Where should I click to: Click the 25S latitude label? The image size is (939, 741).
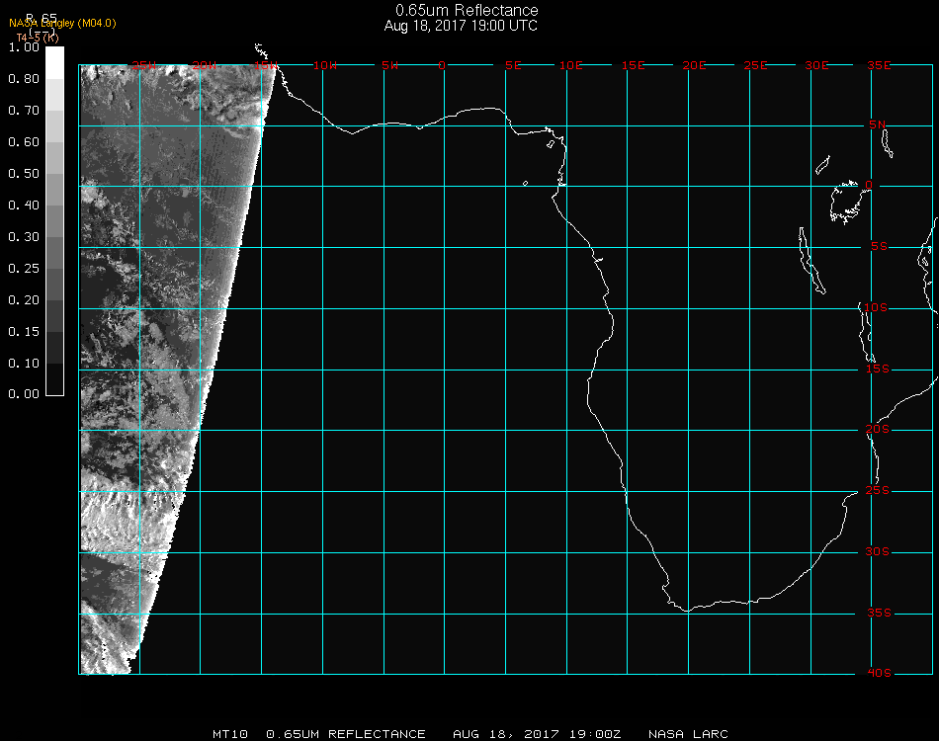pyautogui.click(x=878, y=491)
